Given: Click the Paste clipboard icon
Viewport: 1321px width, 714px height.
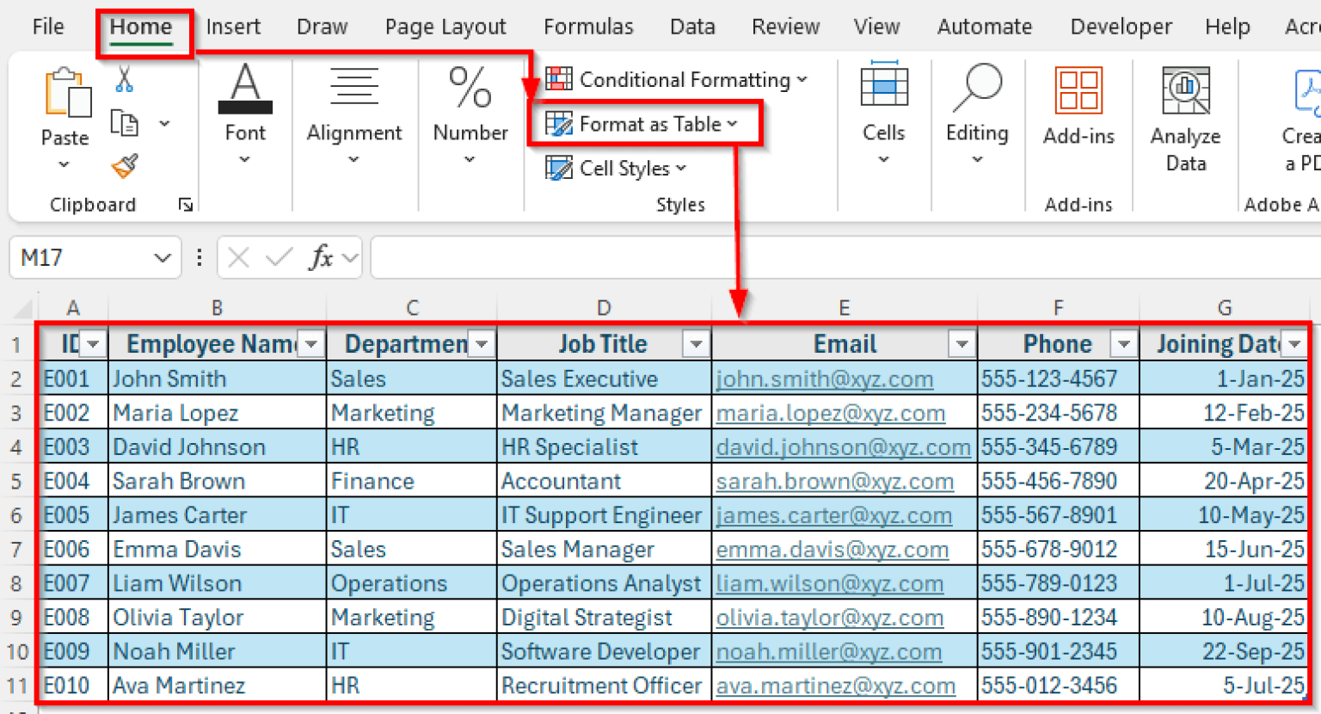Looking at the screenshot, I should (x=67, y=93).
